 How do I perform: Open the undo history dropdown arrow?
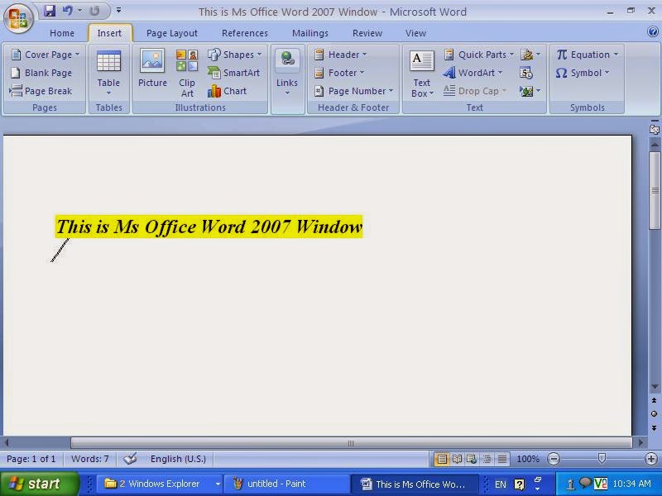tap(79, 11)
